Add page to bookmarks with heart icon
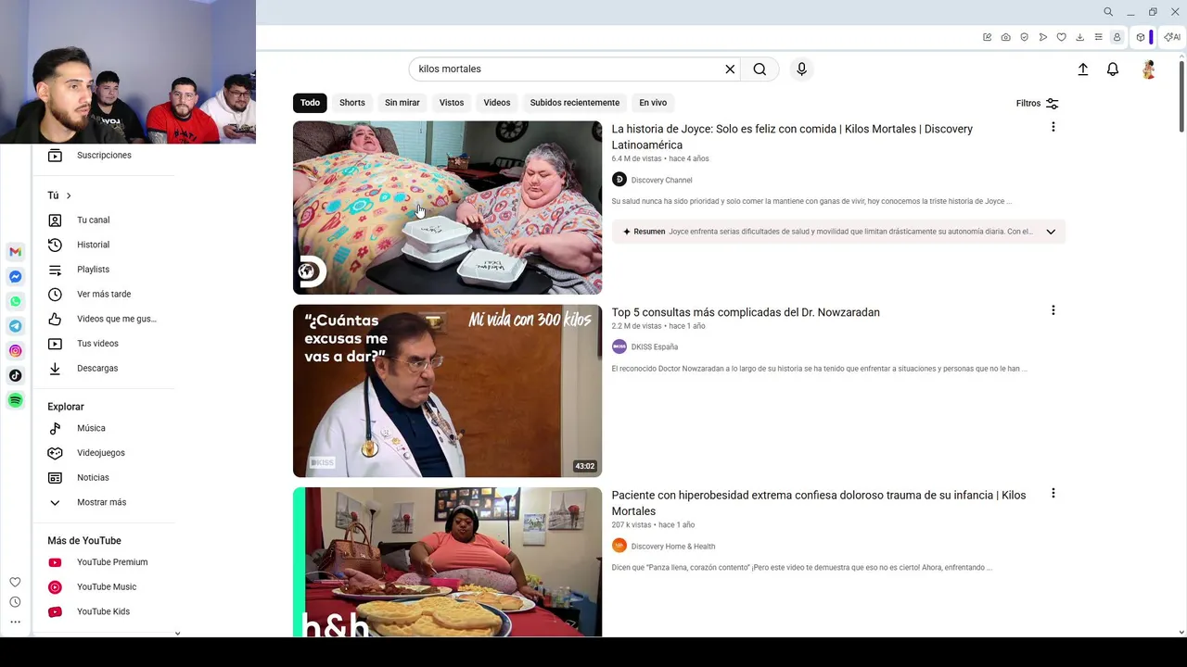Screen dimensions: 1187x667 pos(1061,37)
